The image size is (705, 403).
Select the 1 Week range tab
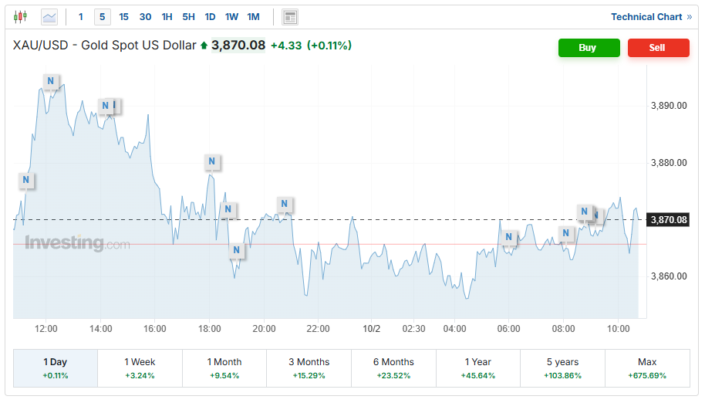click(x=140, y=367)
